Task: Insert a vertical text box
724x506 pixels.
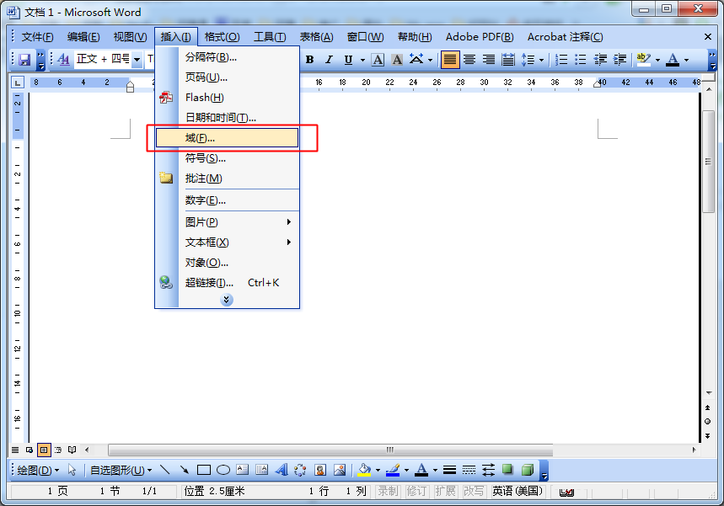Action: point(262,470)
